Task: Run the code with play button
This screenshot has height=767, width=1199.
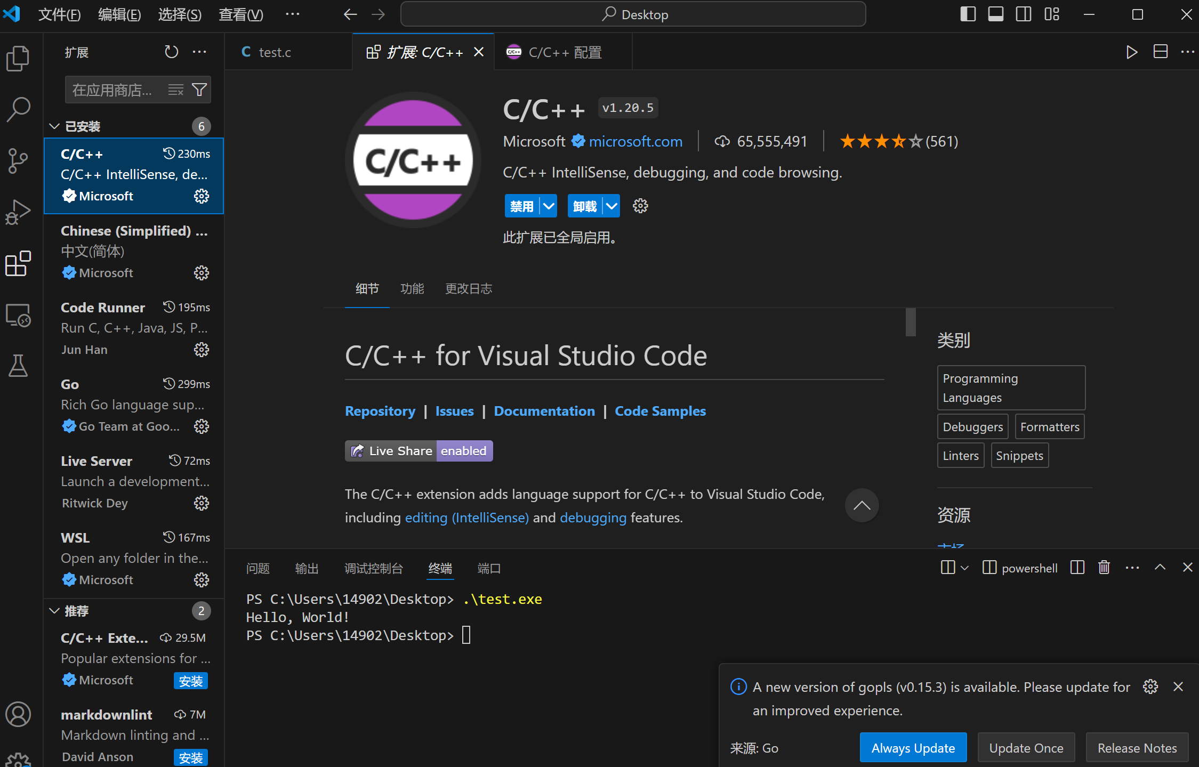Action: click(x=1131, y=52)
